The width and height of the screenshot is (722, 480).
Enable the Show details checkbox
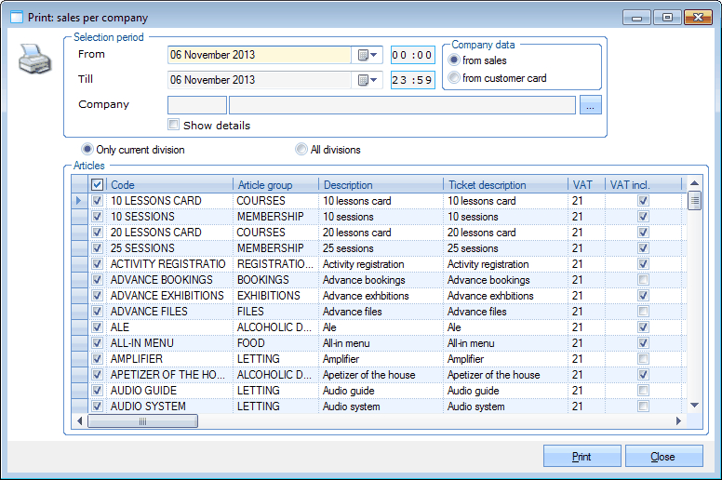[x=174, y=125]
